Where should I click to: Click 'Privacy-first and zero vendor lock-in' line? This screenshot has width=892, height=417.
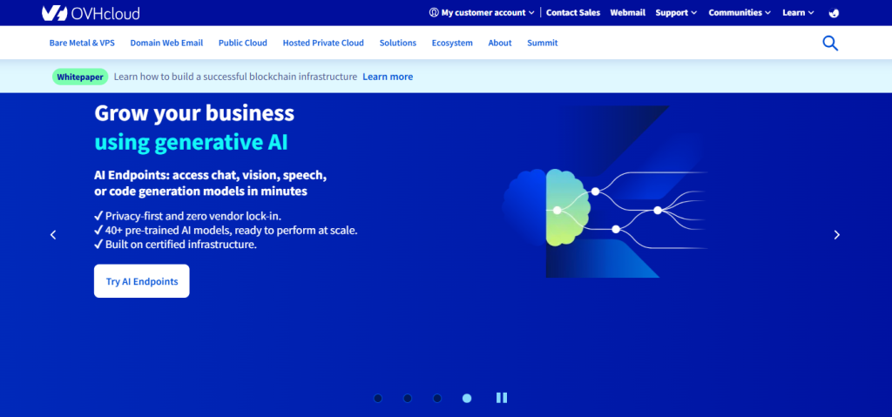pyautogui.click(x=188, y=216)
